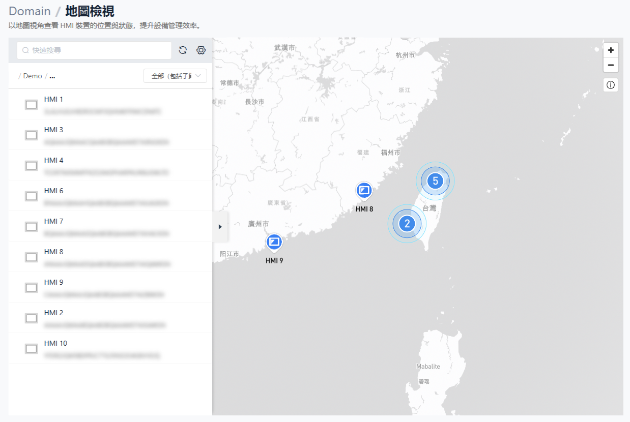Show map attribution info icon
This screenshot has width=630, height=422.
point(611,85)
